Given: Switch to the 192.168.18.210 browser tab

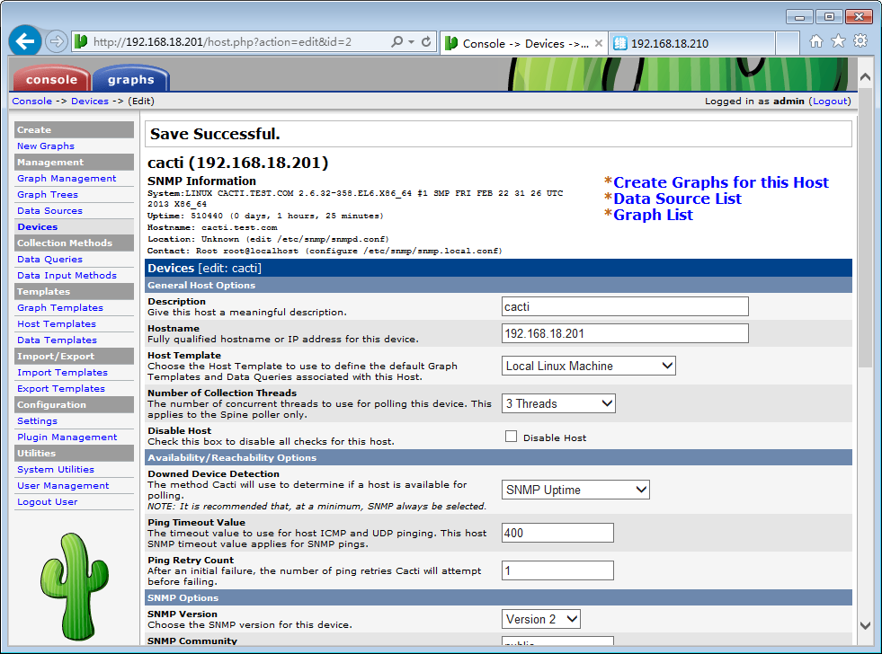Looking at the screenshot, I should (x=692, y=43).
